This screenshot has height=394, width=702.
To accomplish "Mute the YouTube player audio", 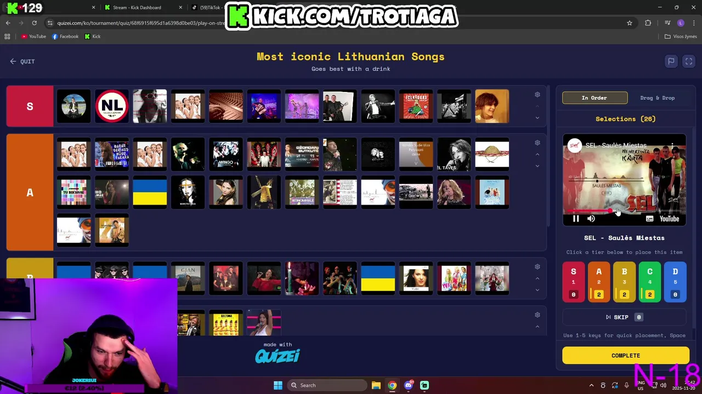I will 591,219.
